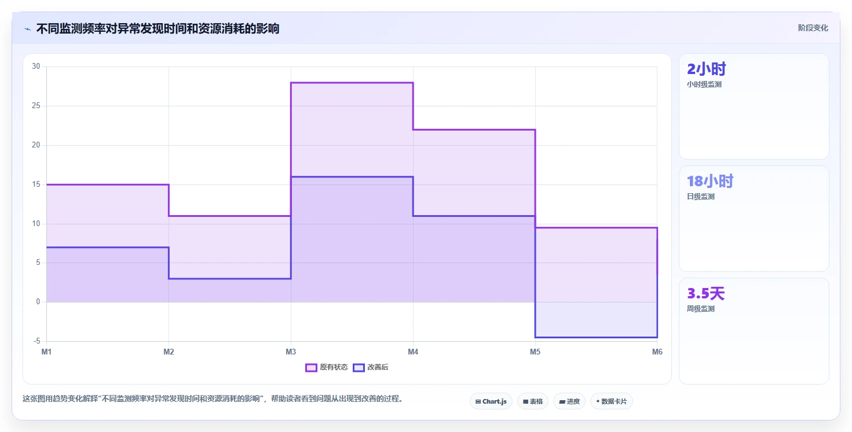
Task: Select the 进度 tag chip
Action: pos(569,401)
